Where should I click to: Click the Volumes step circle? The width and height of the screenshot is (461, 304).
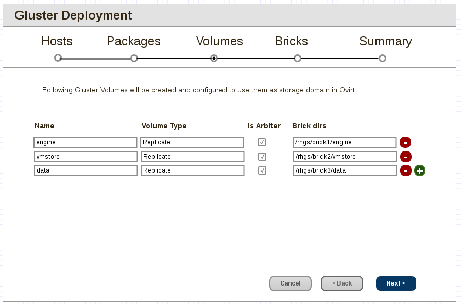(x=215, y=59)
